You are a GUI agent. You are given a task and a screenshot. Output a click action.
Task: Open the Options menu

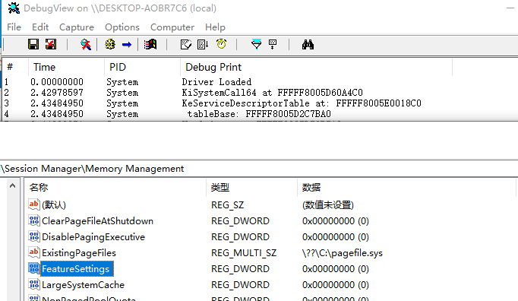[x=122, y=27]
